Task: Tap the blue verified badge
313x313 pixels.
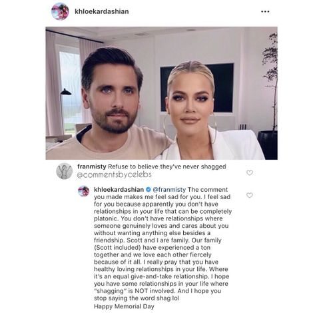Action: point(149,190)
